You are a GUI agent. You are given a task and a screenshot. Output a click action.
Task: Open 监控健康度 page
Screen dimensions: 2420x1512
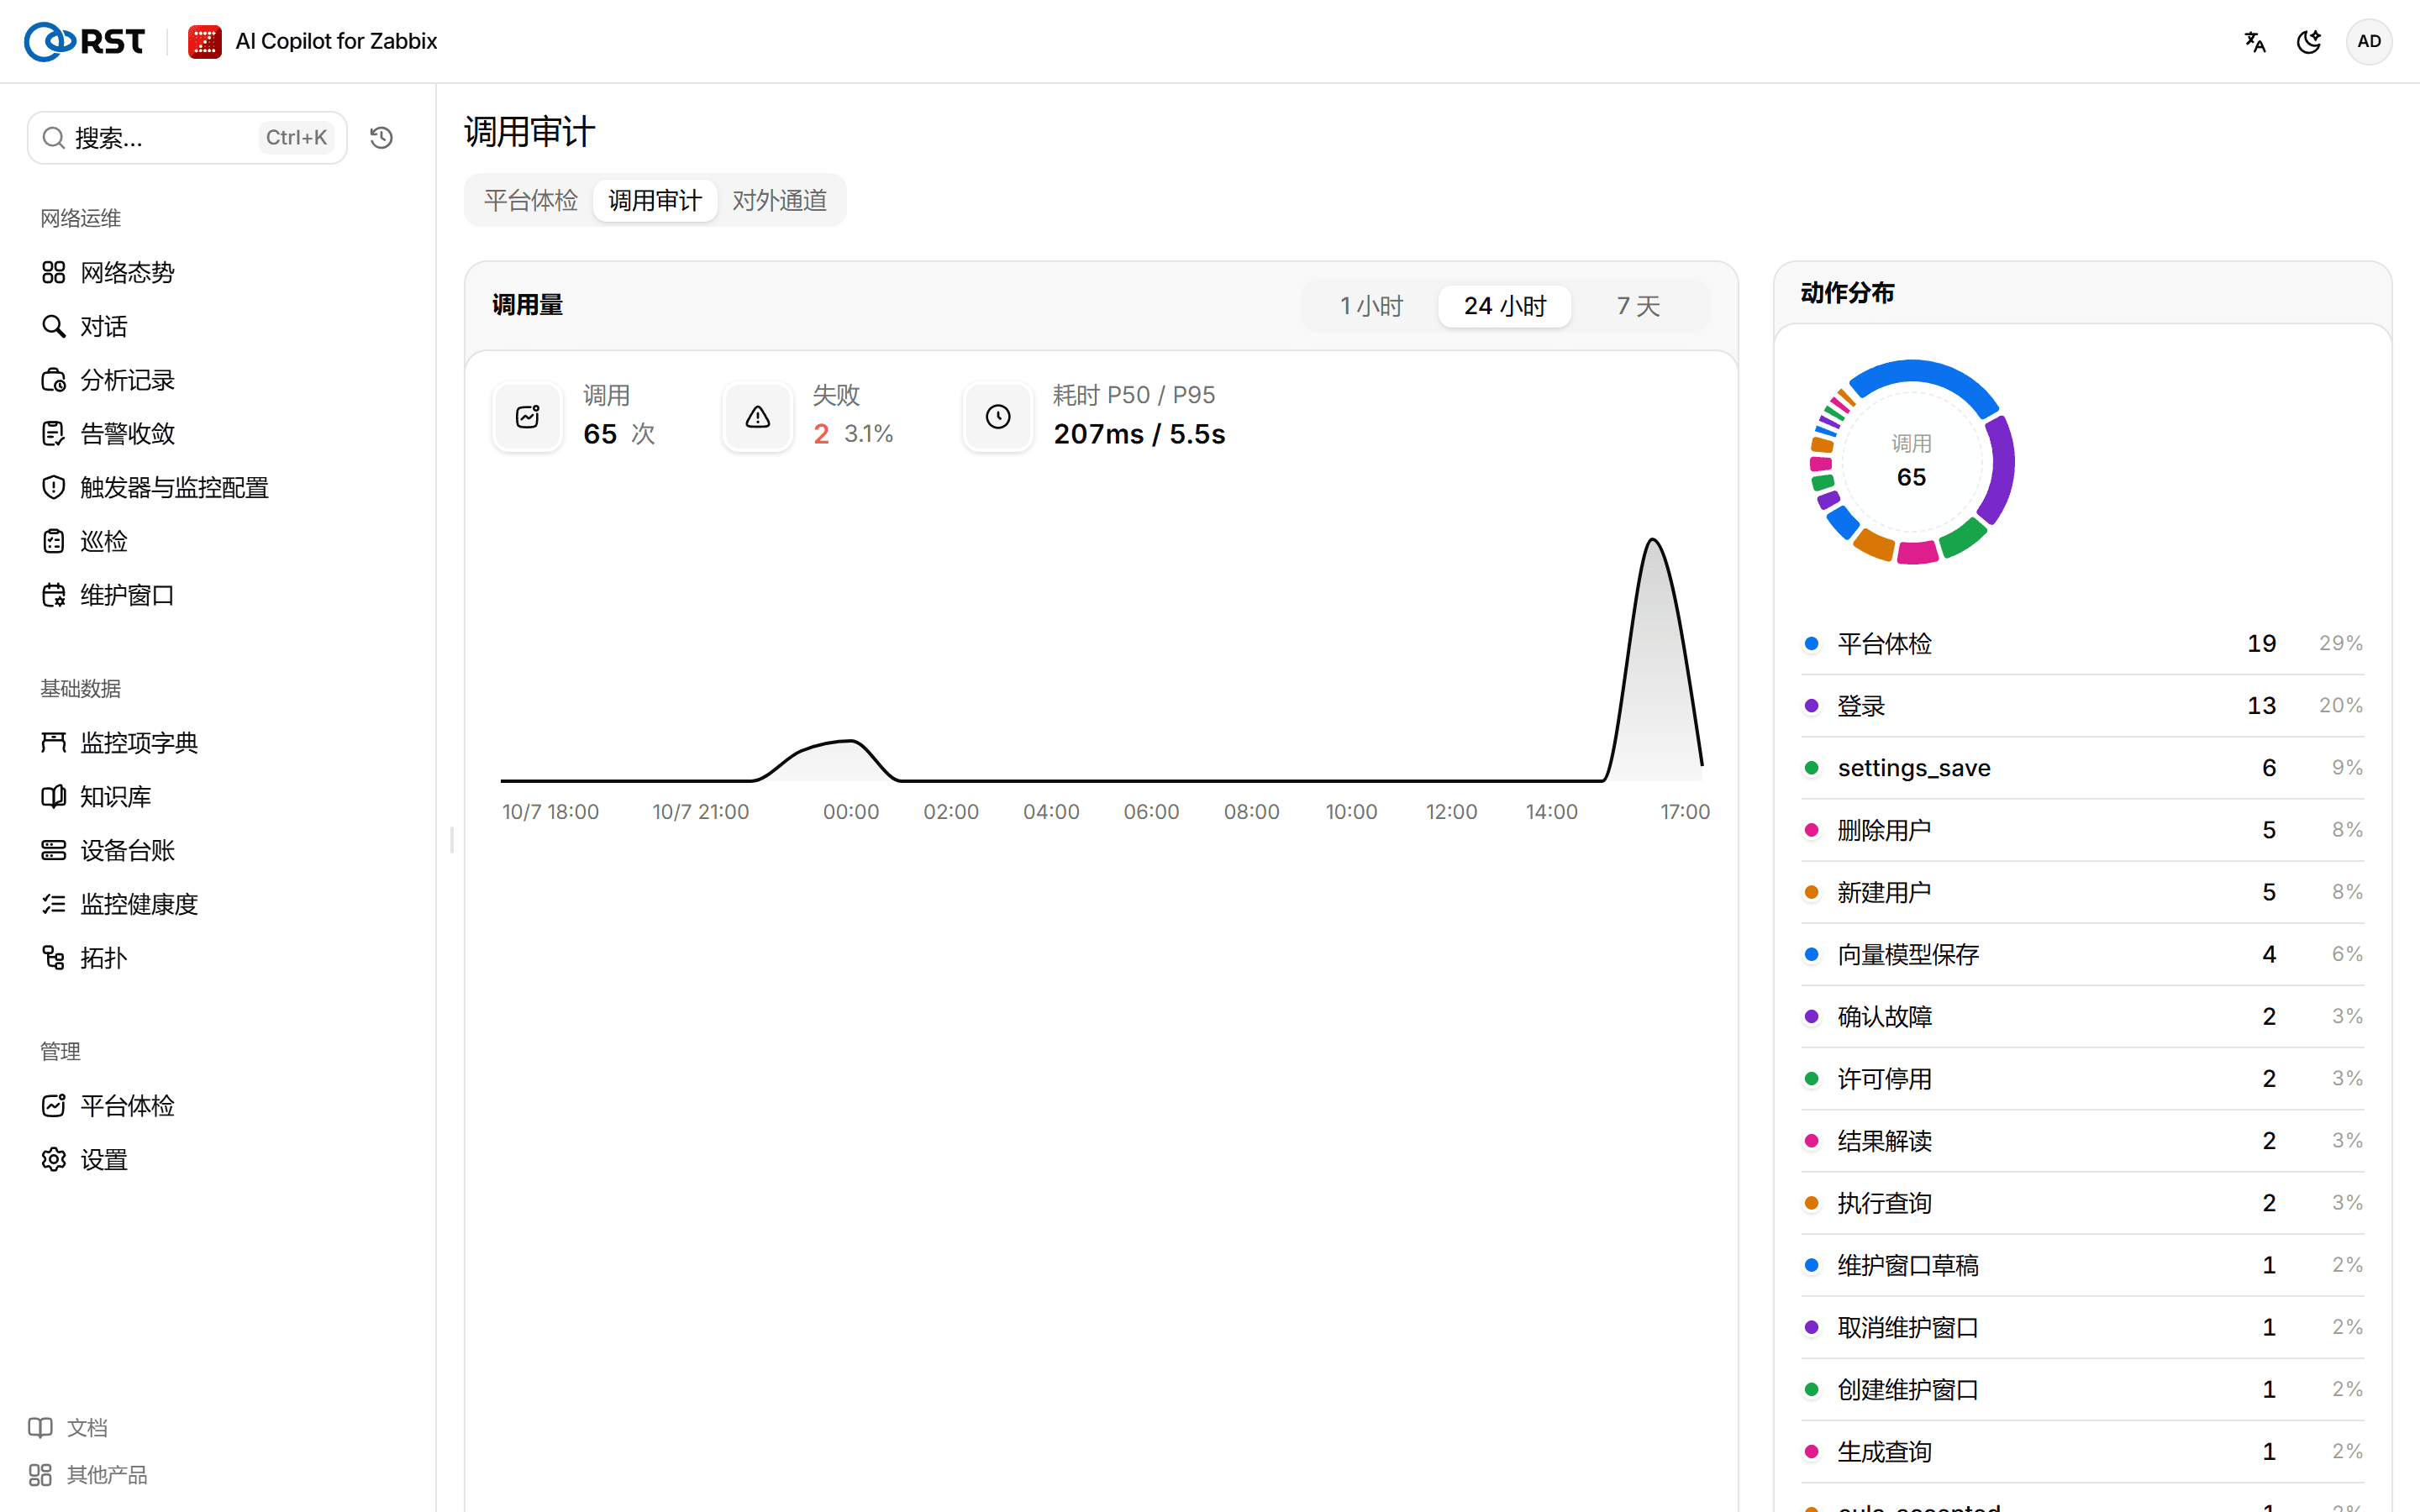click(139, 904)
